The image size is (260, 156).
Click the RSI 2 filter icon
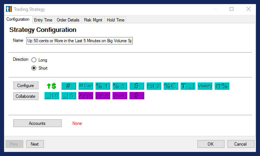(x=153, y=86)
